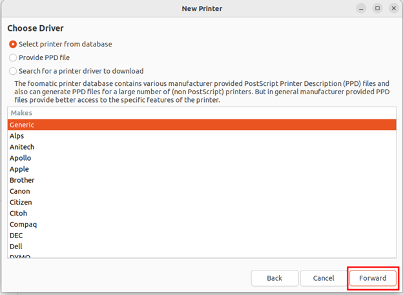Click the Makes column header

click(x=21, y=113)
